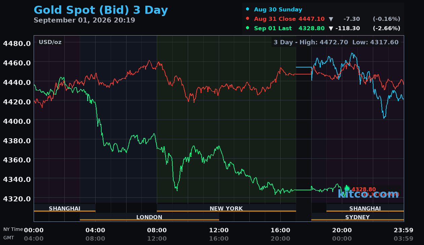Image resolution: width=424 pixels, height=245 pixels.
Task: Click the green Sep 01 legend dot
Action: point(248,28)
